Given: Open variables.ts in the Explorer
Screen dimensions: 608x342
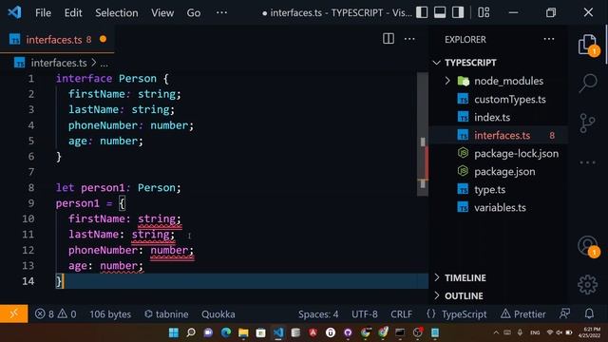Looking at the screenshot, I should point(500,207).
